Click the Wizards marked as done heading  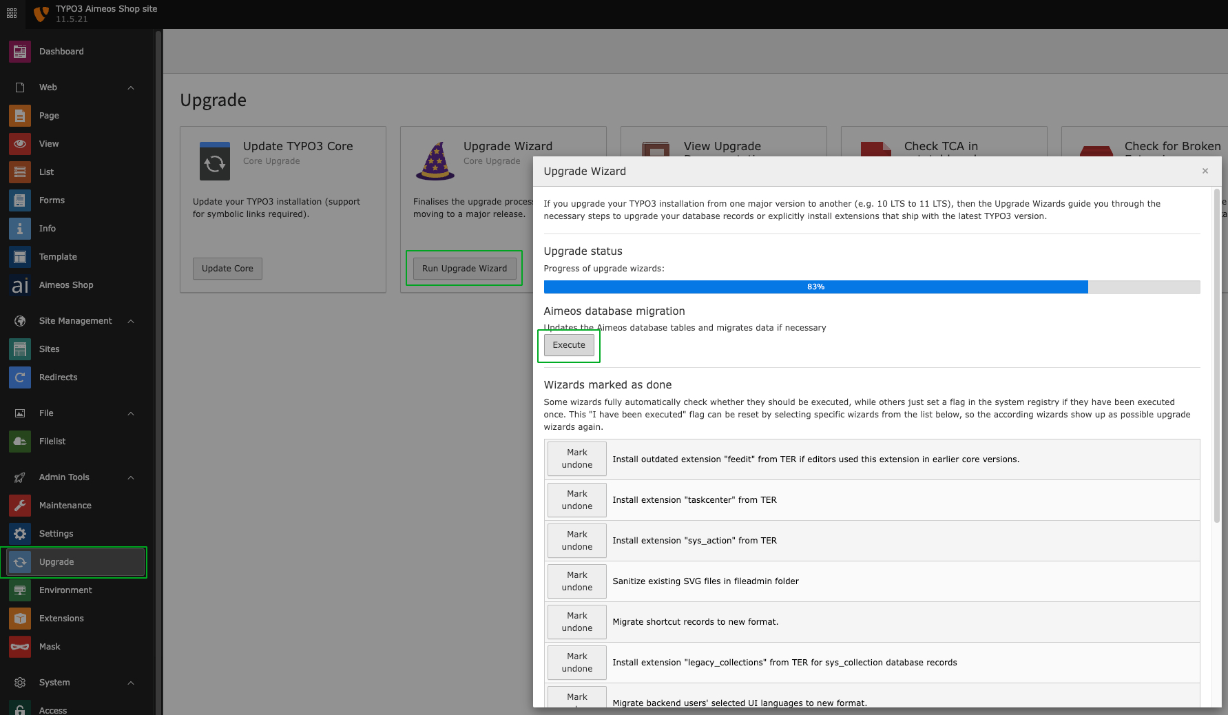(x=607, y=385)
